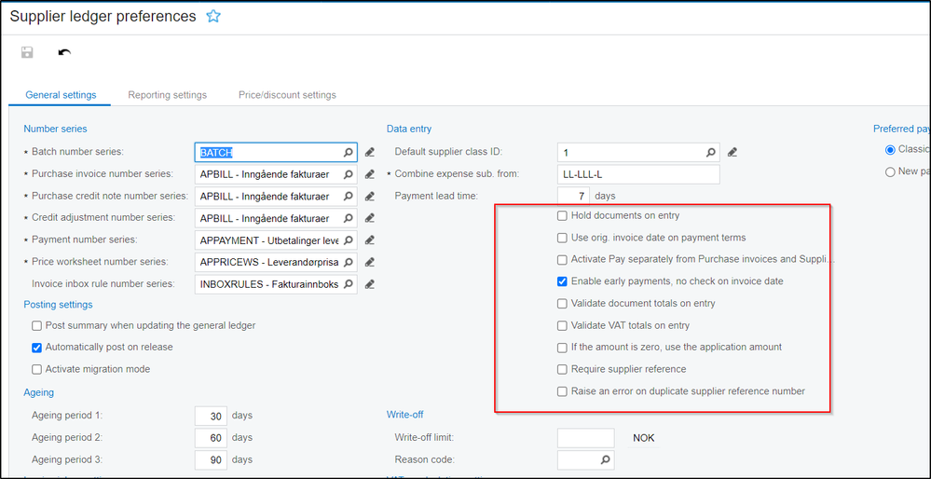Viewport: 931px width, 479px height.
Task: Select the Classic radio option
Action: 890,150
